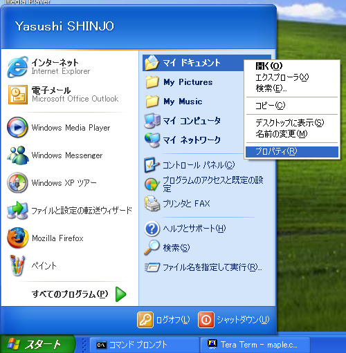This screenshot has height=353, width=346.
Task: Click the Yasushi SHINJO user name
Action: click(64, 26)
